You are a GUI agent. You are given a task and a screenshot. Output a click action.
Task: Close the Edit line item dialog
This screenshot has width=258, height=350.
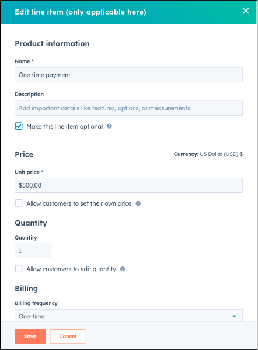tap(246, 11)
